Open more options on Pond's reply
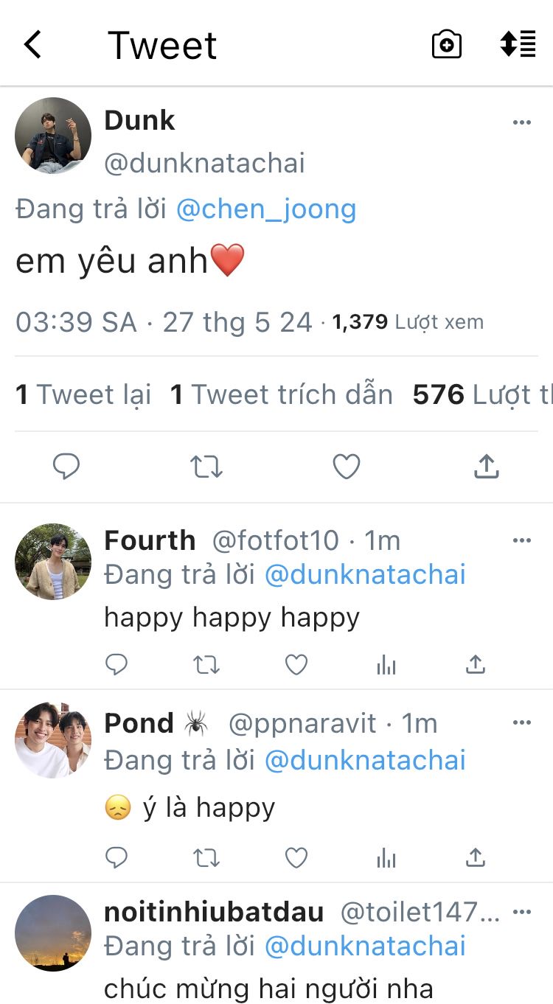 pos(522,723)
